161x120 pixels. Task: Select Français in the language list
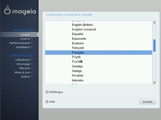(x=98, y=52)
